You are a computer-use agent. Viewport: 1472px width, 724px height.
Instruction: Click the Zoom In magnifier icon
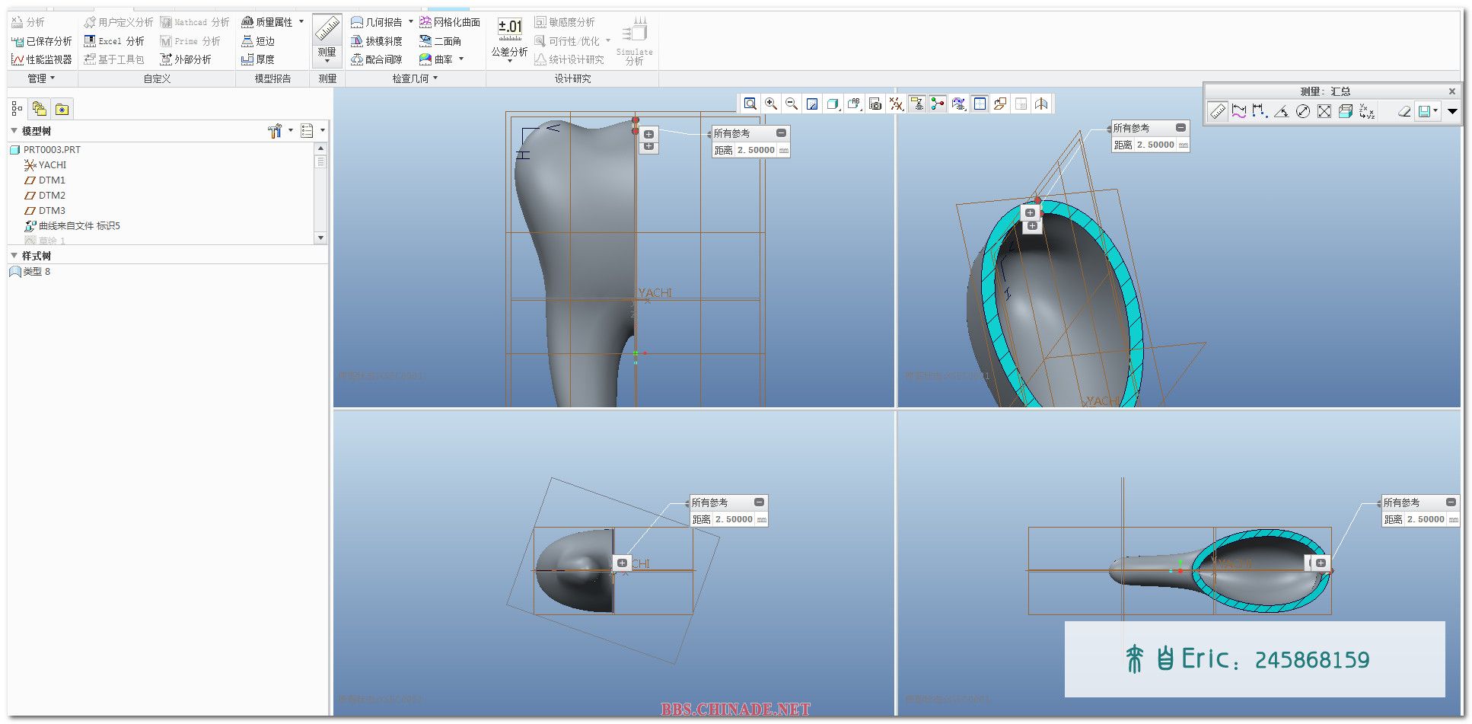771,104
